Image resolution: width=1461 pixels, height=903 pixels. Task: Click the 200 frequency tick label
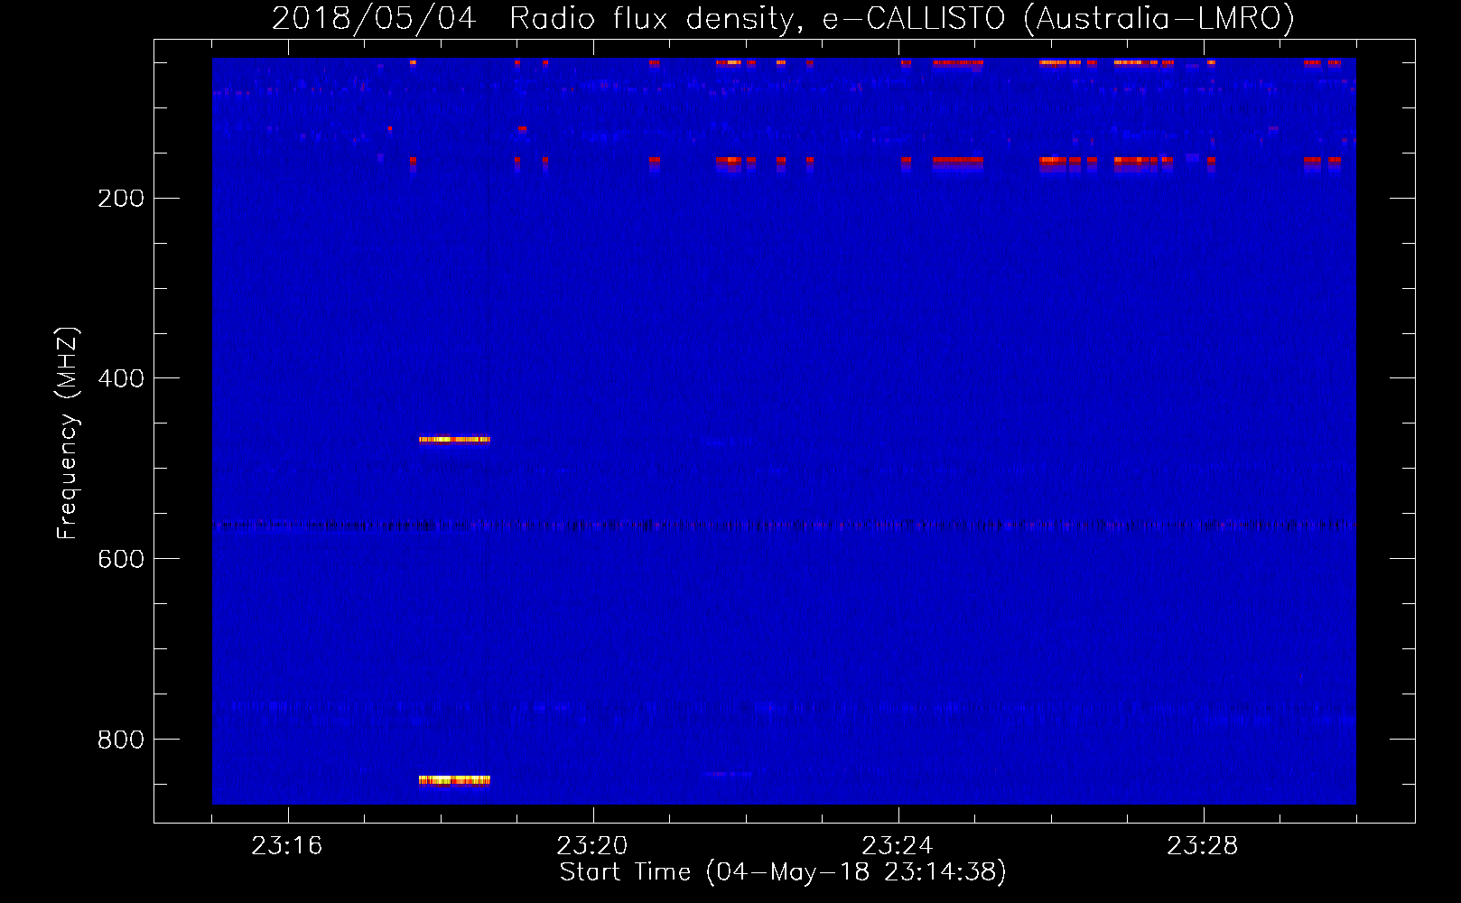pyautogui.click(x=121, y=199)
